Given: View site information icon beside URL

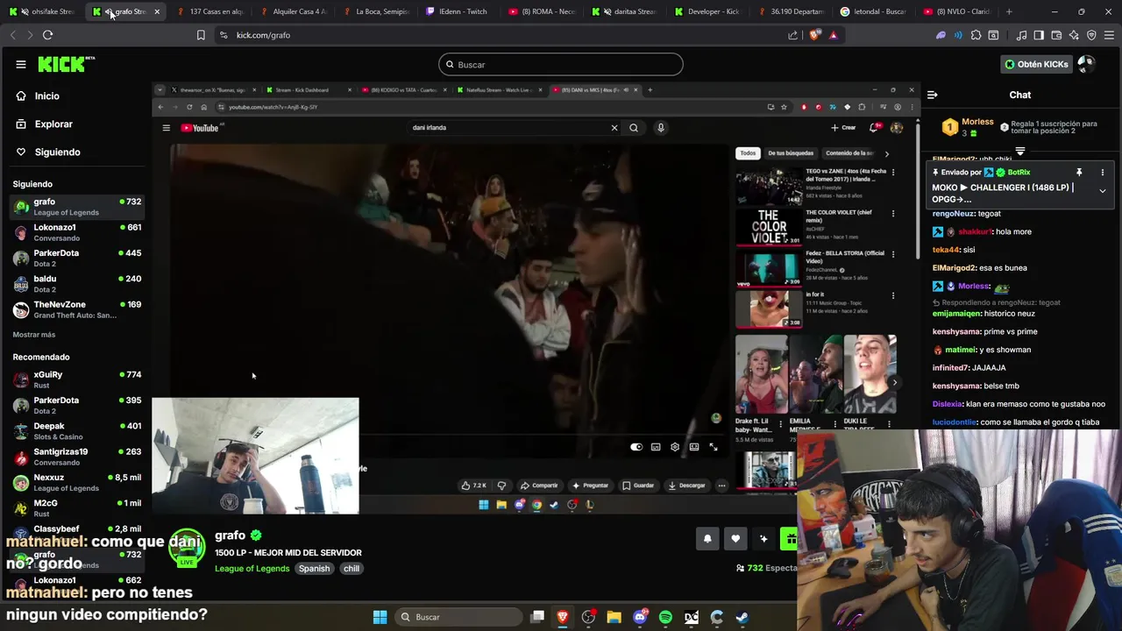Looking at the screenshot, I should pyautogui.click(x=224, y=35).
